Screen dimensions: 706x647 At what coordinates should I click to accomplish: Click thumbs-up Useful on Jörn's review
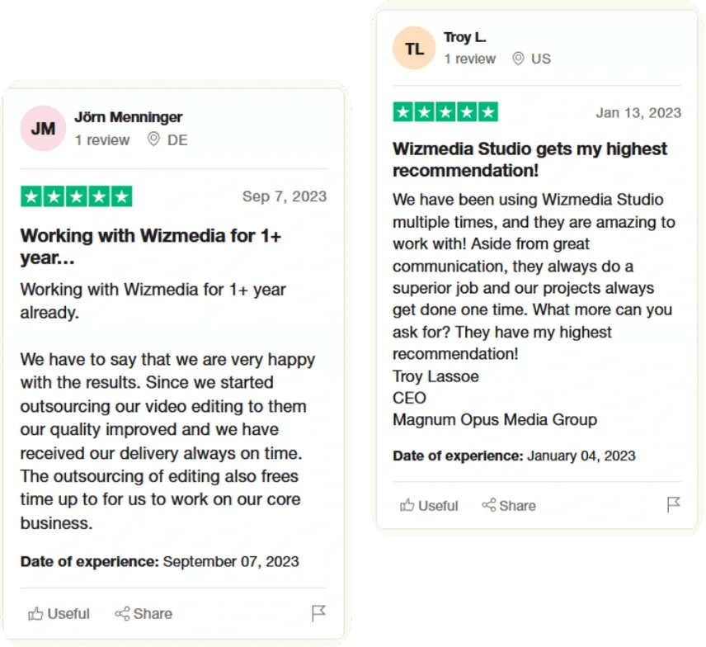[59, 614]
